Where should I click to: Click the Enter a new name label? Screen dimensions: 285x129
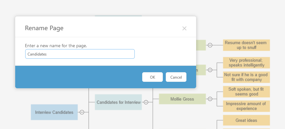point(56,46)
